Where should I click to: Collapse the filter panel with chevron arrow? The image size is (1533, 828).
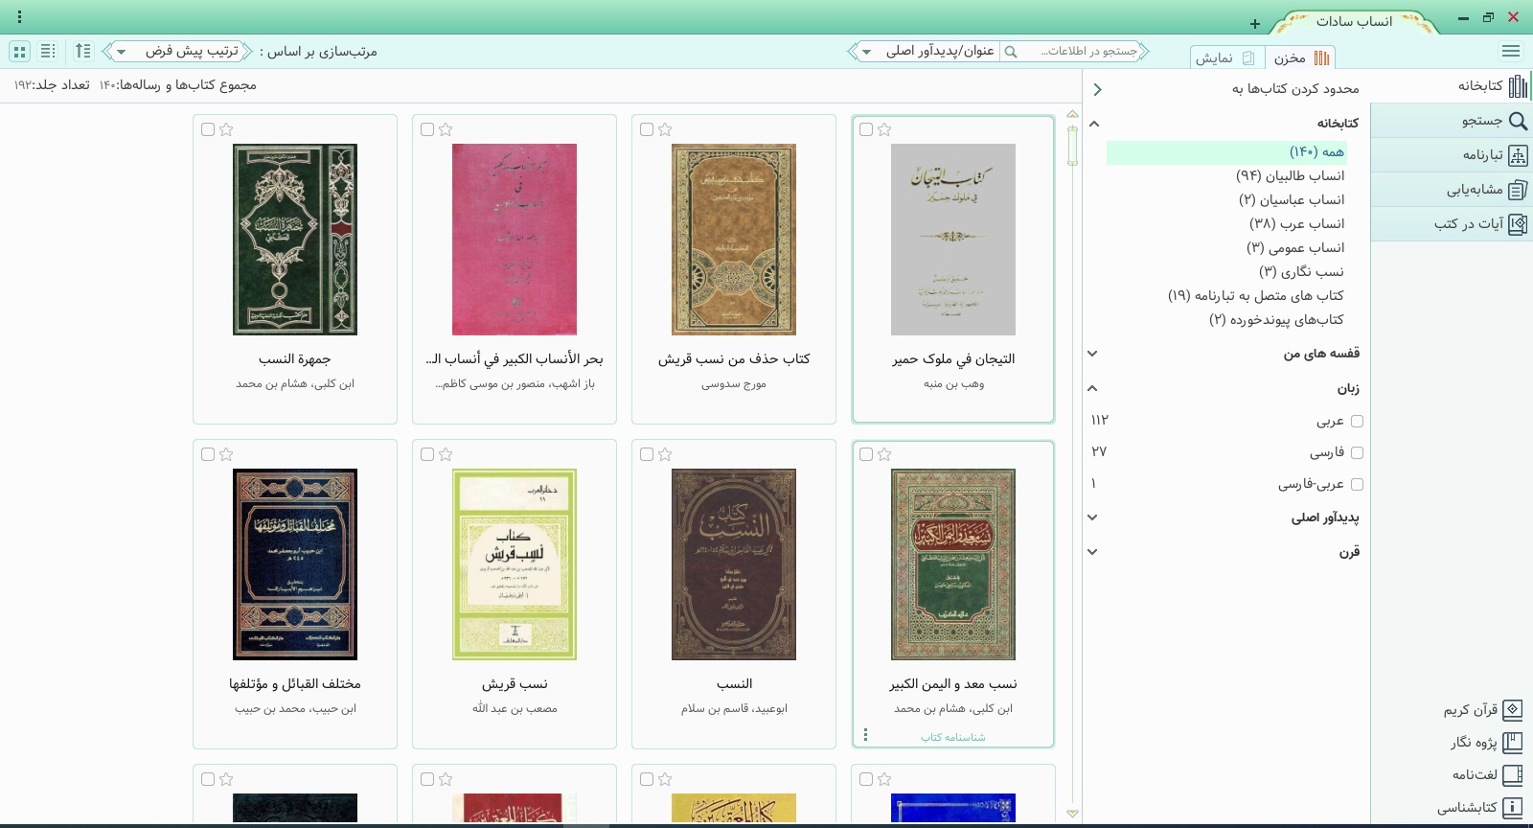(x=1097, y=89)
